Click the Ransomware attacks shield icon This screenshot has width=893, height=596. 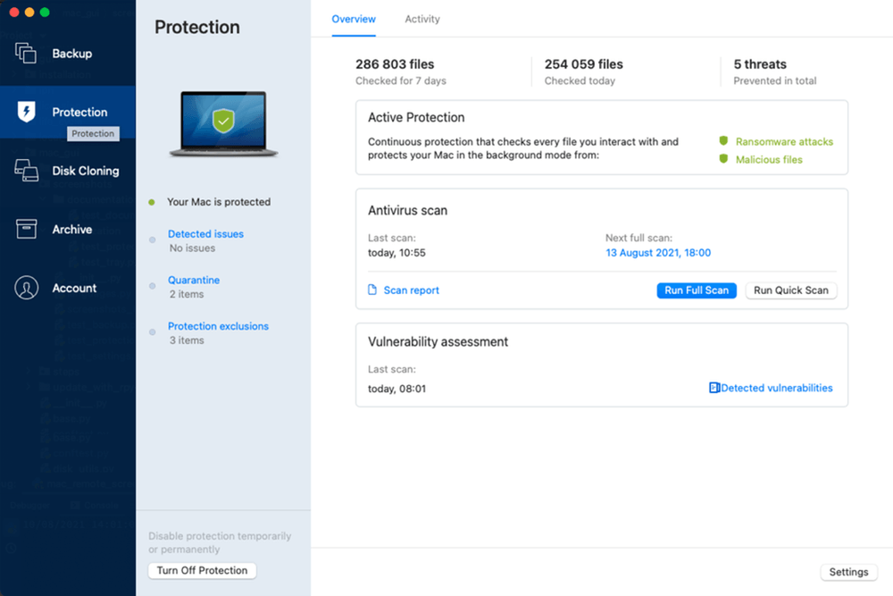coord(723,141)
